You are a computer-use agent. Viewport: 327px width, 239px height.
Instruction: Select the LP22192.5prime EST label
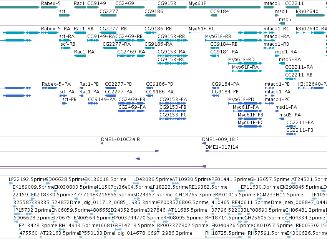coord(28,179)
